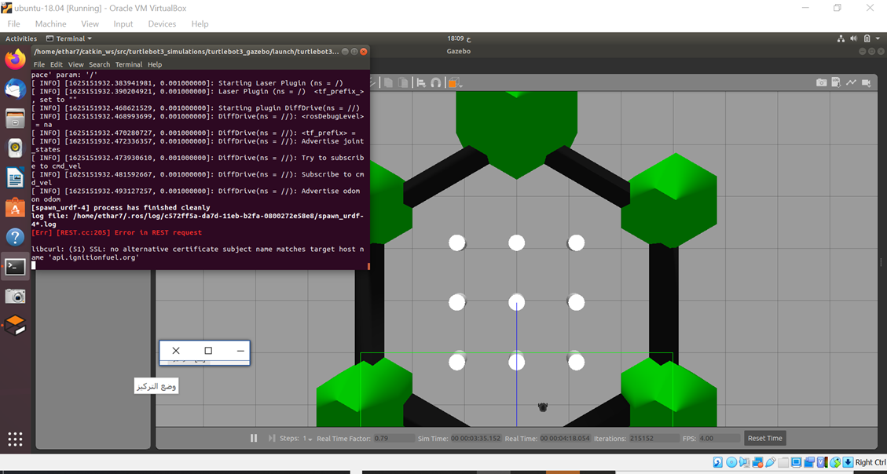The width and height of the screenshot is (887, 474).
Task: Click Reset Time in the simulation bar
Action: (x=764, y=438)
